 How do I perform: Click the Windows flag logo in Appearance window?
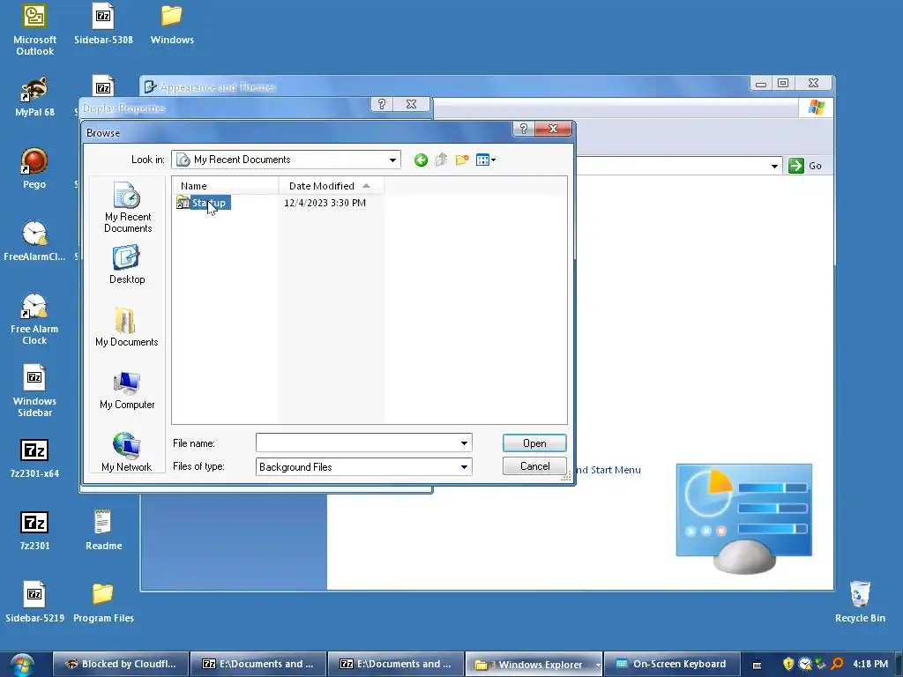pos(816,108)
